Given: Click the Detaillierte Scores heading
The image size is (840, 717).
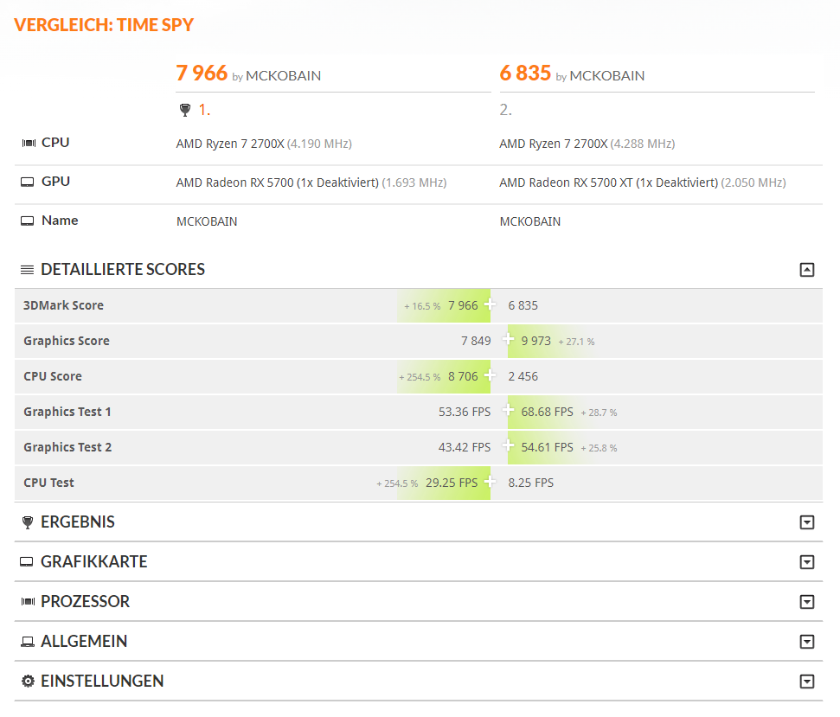Looking at the screenshot, I should 123,269.
